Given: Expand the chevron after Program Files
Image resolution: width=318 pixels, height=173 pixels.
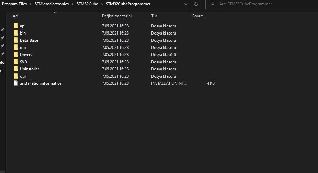Looking at the screenshot, I should [30, 4].
